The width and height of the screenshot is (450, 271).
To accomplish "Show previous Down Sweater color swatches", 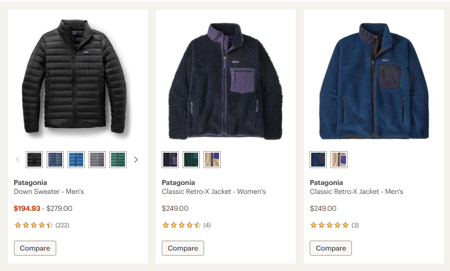I will 18,160.
